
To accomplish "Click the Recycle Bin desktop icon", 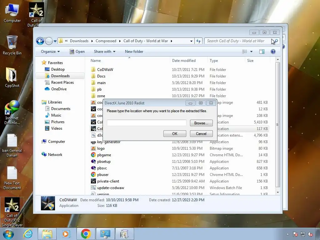I will 12,45.
